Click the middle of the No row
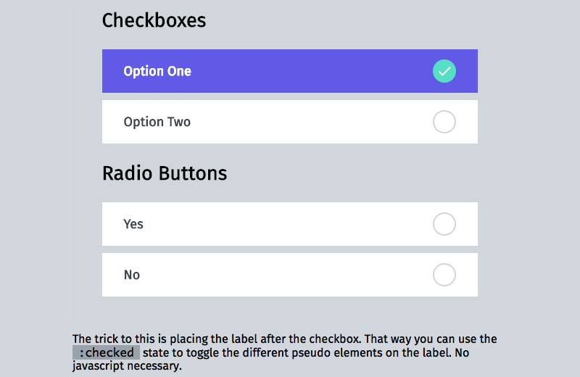Viewport: 580px width, 377px height. click(x=290, y=275)
